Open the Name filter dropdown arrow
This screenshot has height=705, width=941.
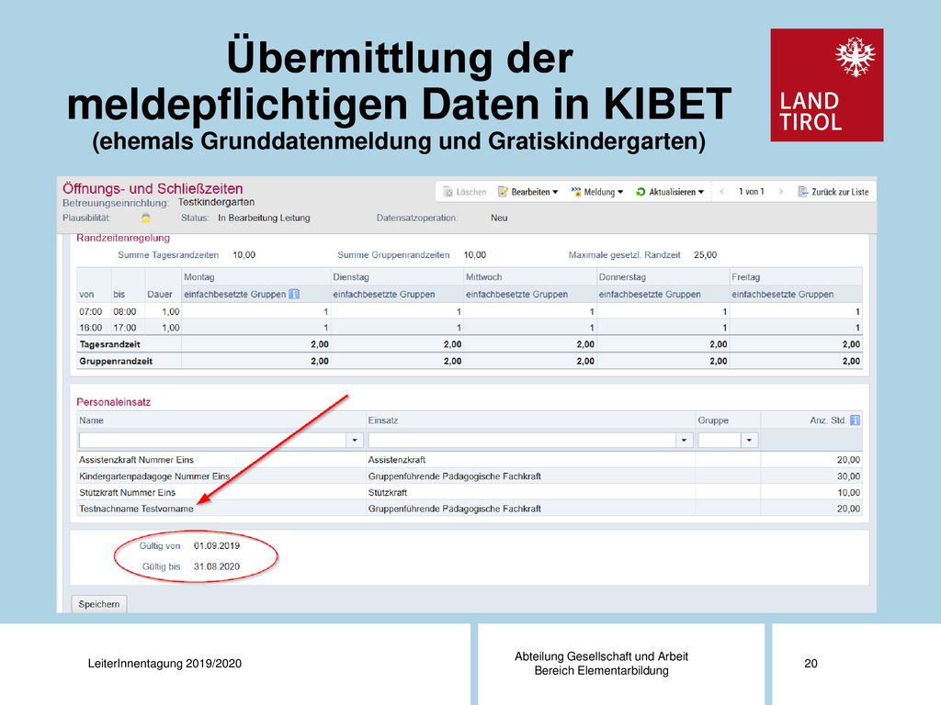point(355,440)
